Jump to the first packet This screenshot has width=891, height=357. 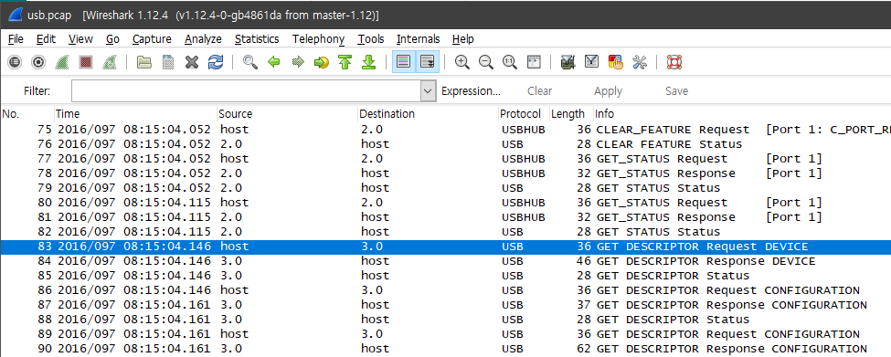(x=345, y=62)
